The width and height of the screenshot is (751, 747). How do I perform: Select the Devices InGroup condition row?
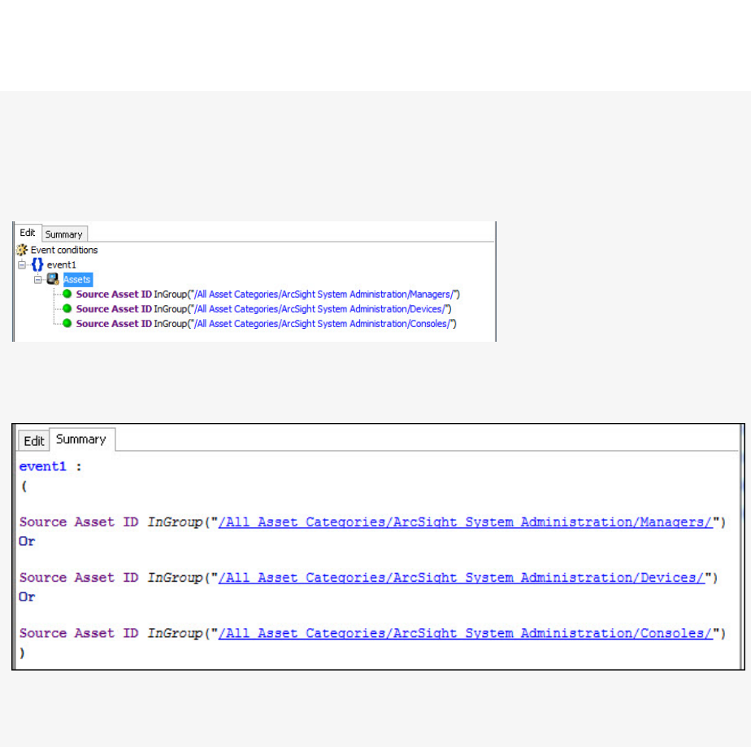click(x=263, y=309)
